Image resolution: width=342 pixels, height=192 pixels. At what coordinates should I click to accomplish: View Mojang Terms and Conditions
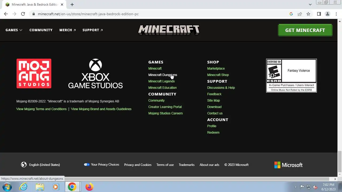tap(41, 109)
